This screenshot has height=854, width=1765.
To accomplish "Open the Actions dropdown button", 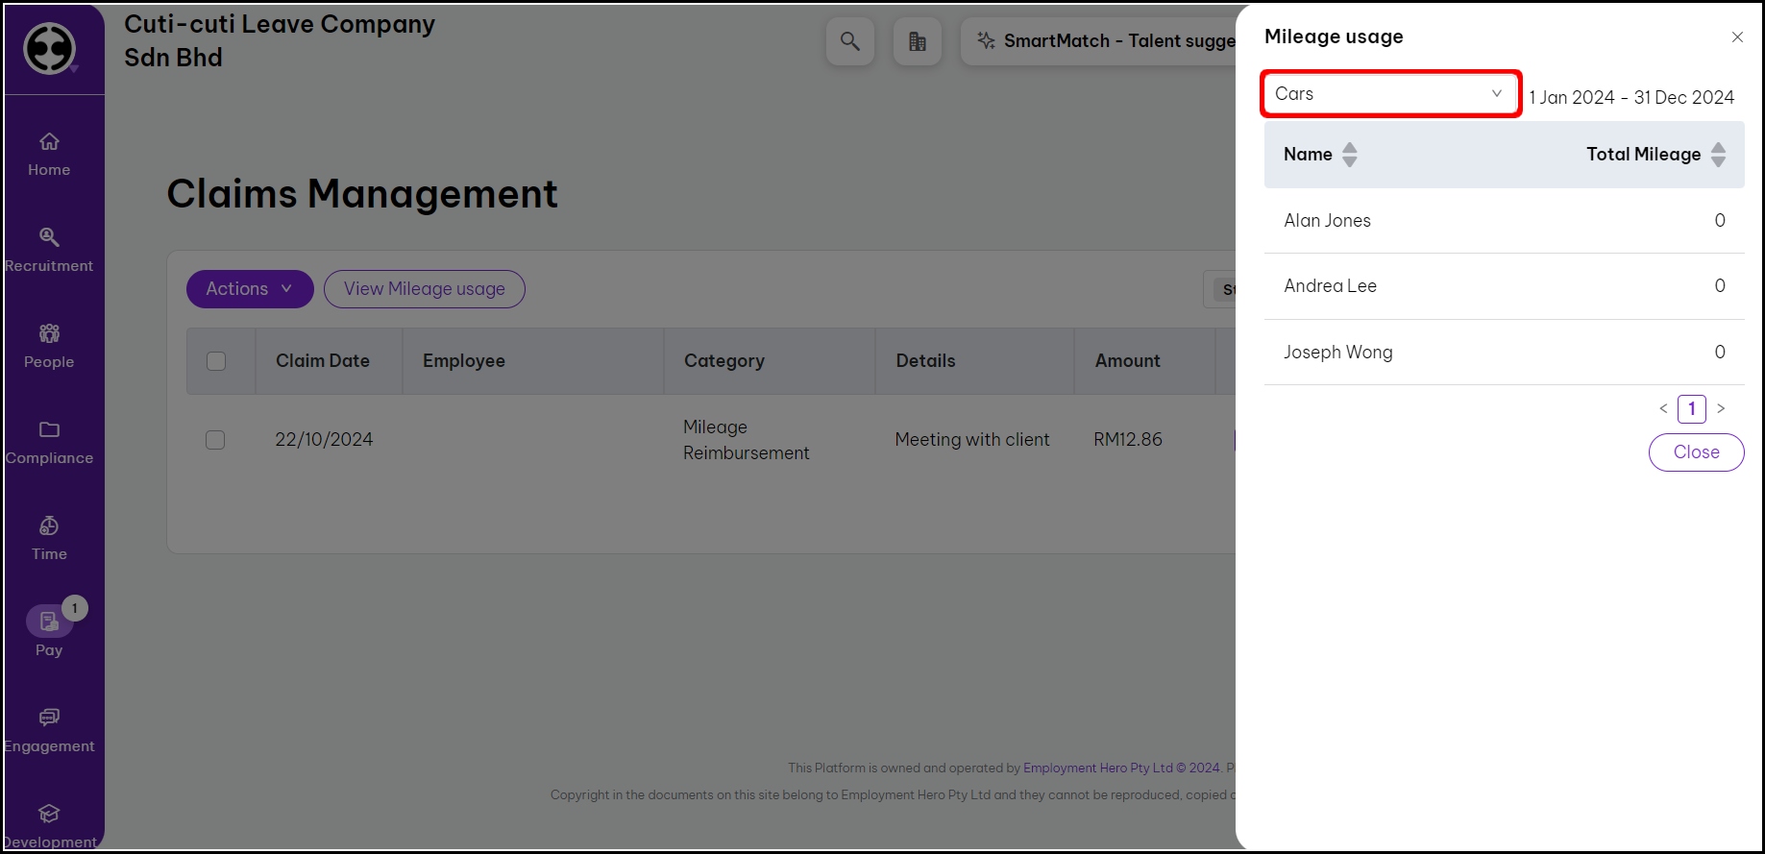I will pyautogui.click(x=250, y=289).
